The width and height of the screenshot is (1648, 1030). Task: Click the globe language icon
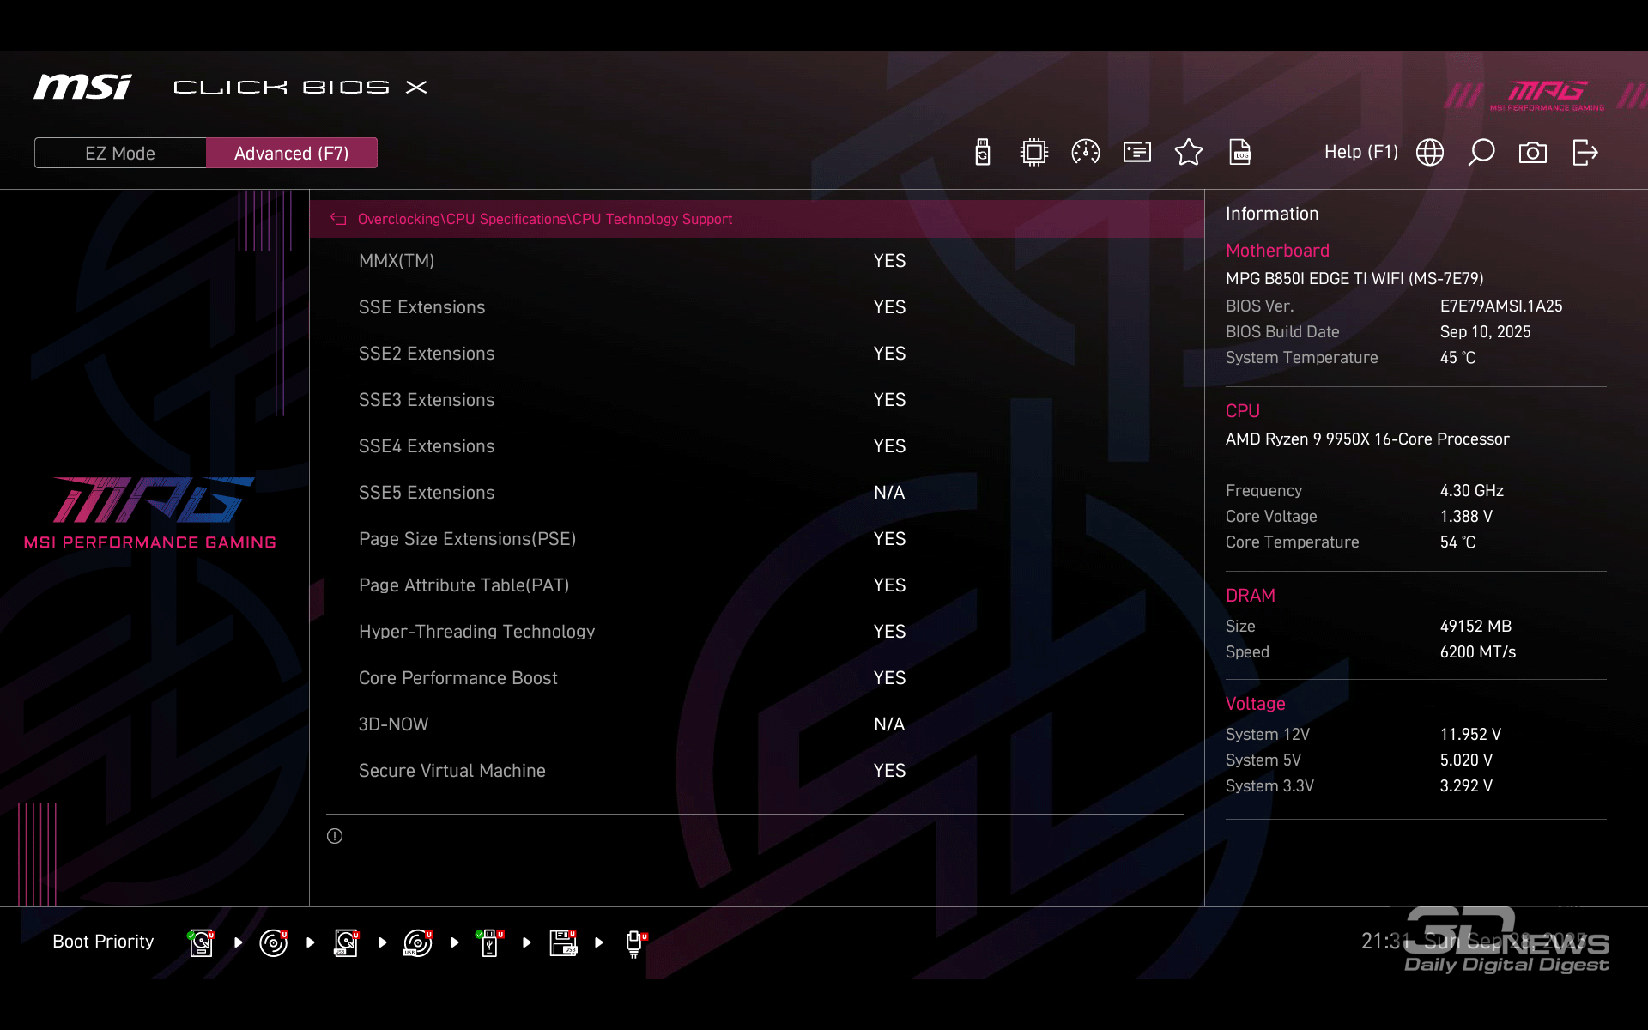click(1430, 153)
